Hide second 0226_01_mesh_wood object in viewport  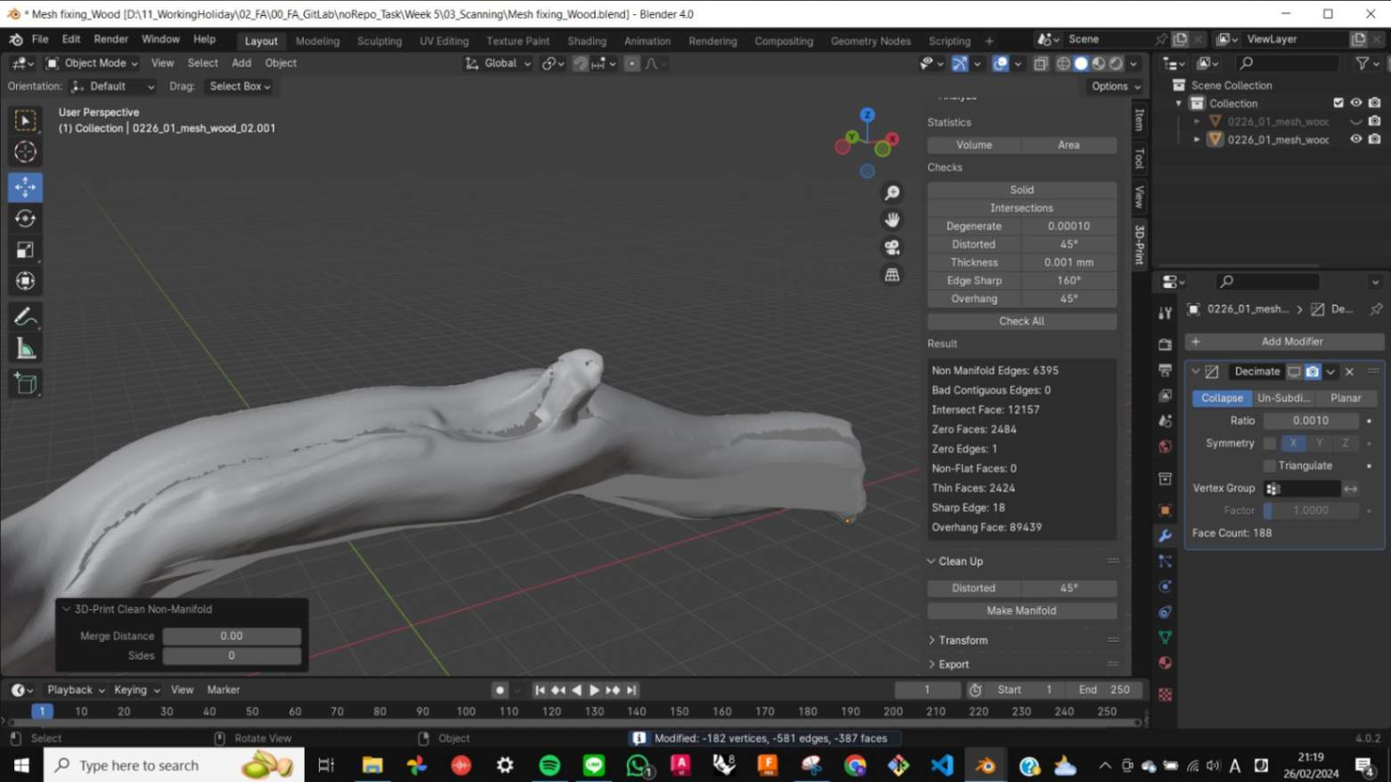click(1356, 139)
